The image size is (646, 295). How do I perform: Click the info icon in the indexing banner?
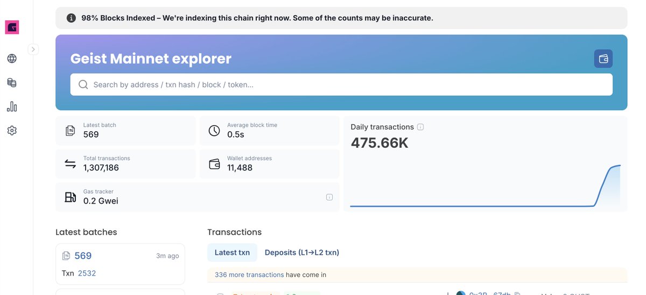(x=71, y=18)
